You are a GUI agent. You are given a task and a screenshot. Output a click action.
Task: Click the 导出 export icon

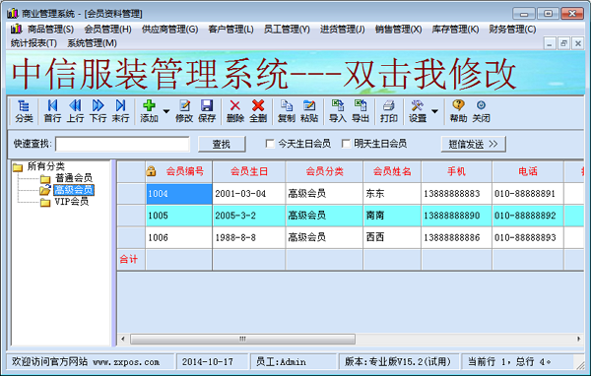click(361, 111)
